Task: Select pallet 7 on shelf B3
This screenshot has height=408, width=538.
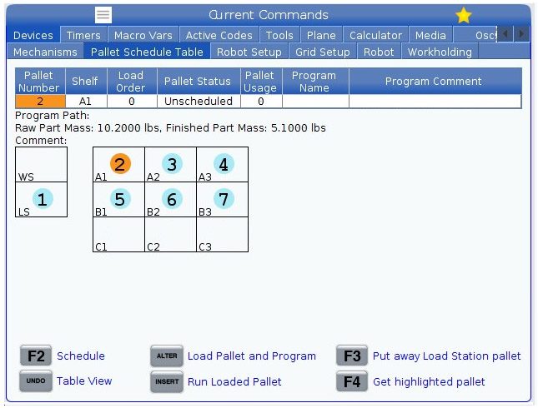Action: point(223,199)
